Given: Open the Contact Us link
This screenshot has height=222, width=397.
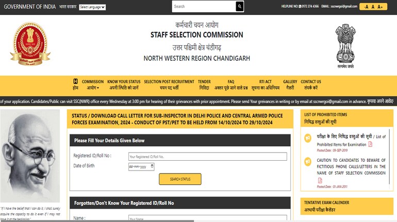Looking at the screenshot, I should pos(311,84).
